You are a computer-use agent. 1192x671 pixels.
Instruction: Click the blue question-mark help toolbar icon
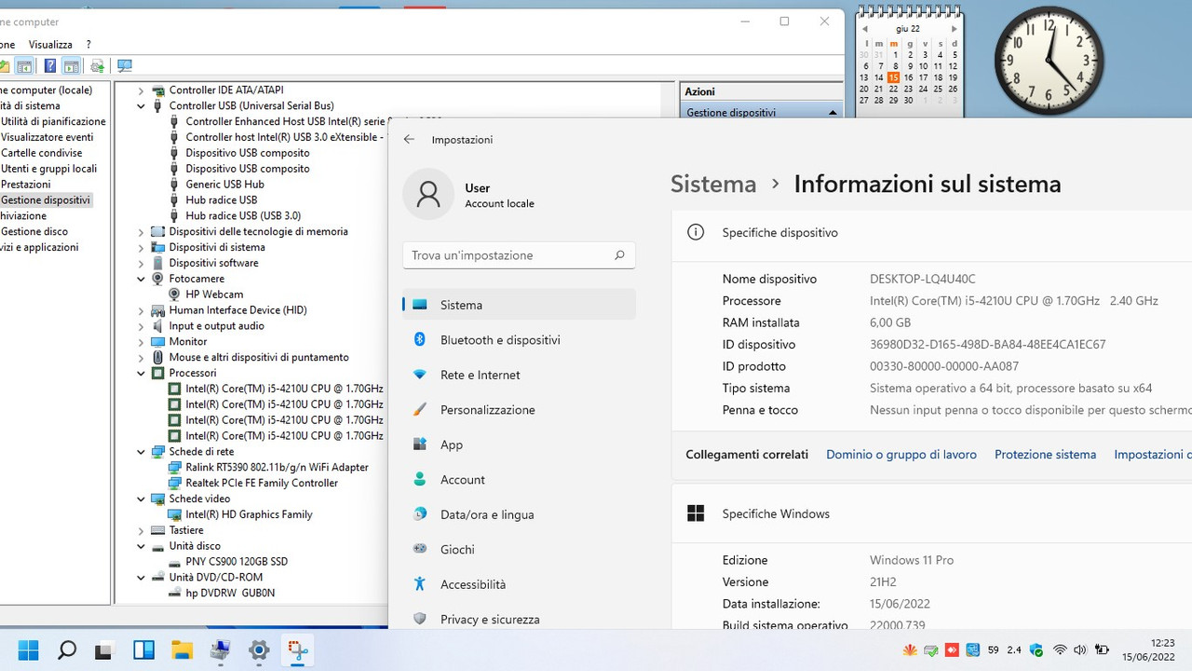coord(50,66)
